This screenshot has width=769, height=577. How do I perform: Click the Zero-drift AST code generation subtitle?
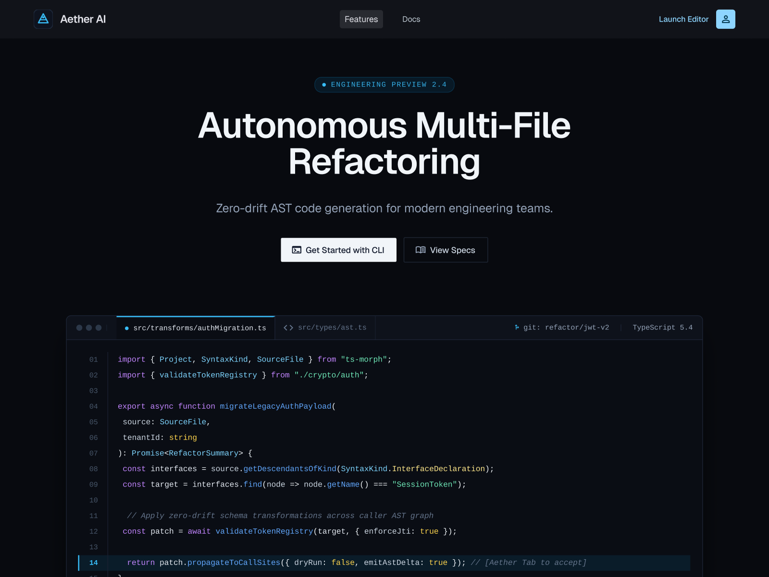click(x=384, y=208)
